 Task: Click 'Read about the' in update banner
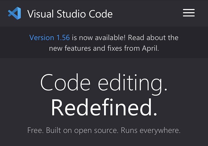[x=153, y=37]
